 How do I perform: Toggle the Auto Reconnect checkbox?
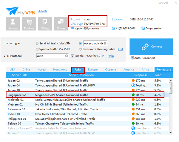pos(132,58)
